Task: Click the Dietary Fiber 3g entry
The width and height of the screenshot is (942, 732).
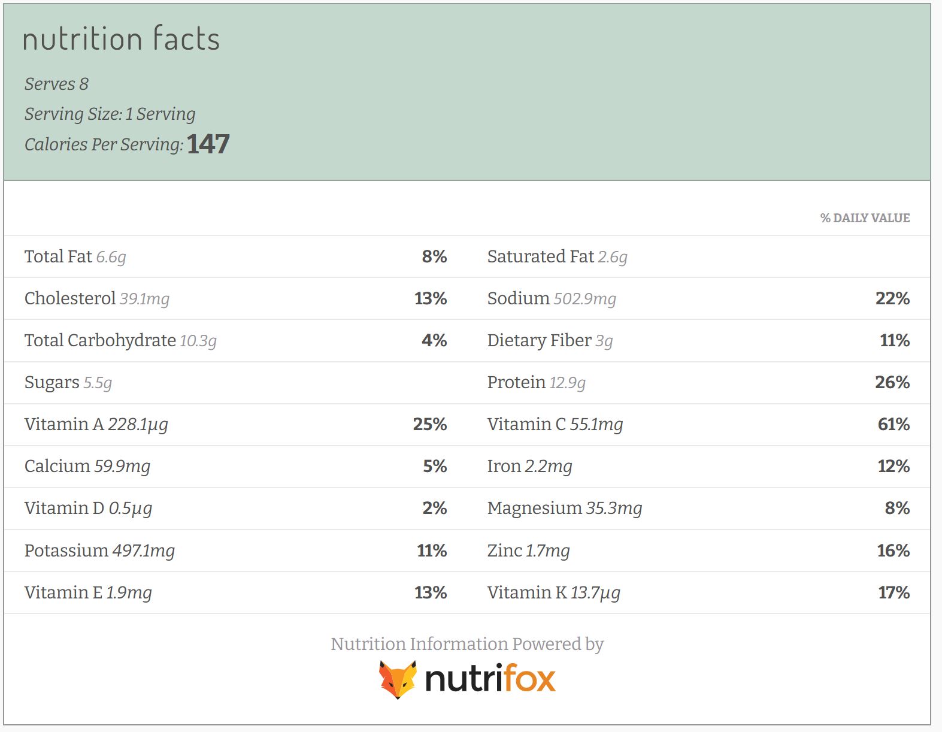Action: (x=550, y=341)
